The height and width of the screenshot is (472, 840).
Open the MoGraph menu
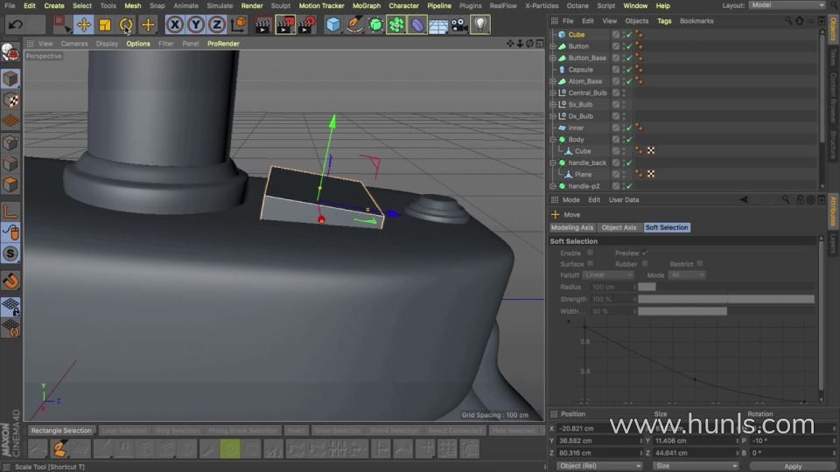(367, 6)
